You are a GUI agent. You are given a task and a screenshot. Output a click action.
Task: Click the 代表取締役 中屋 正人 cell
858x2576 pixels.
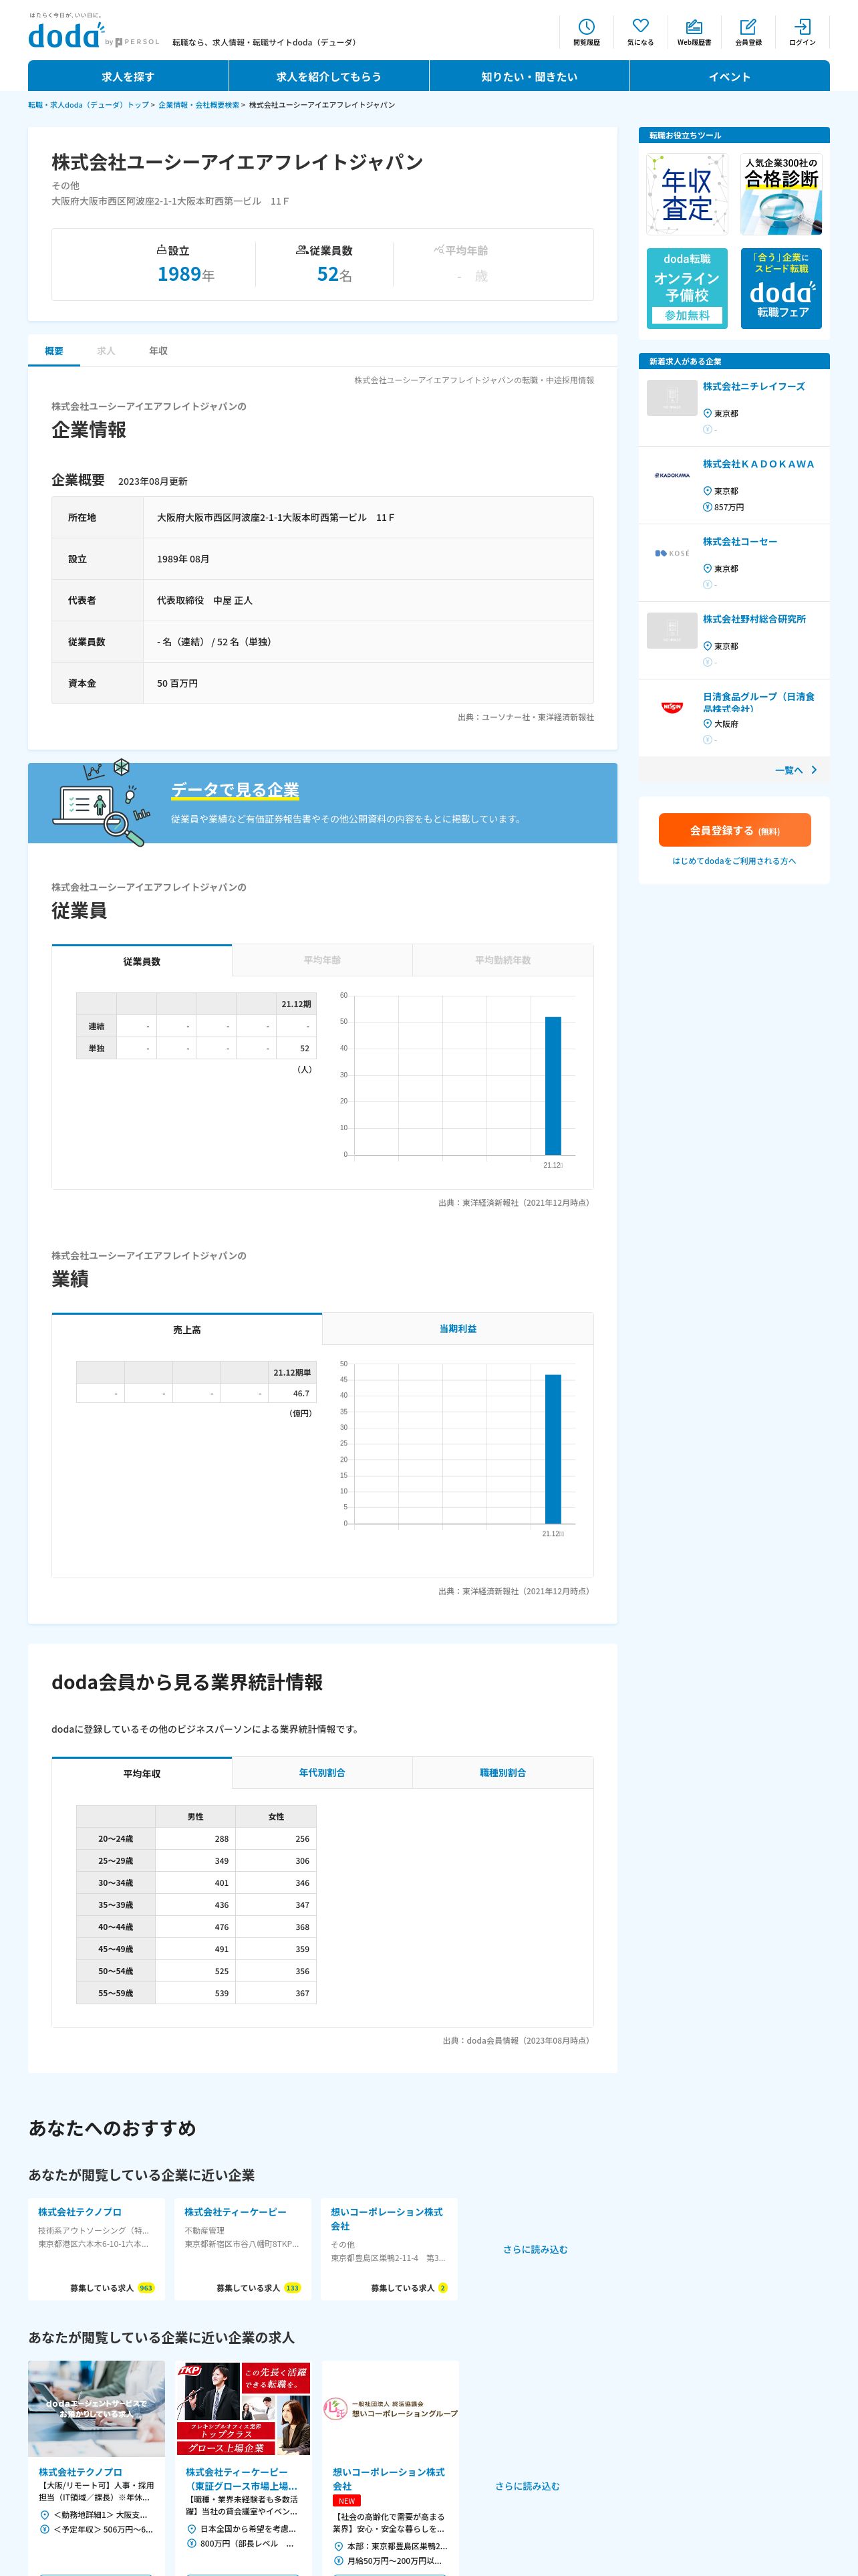[368, 601]
